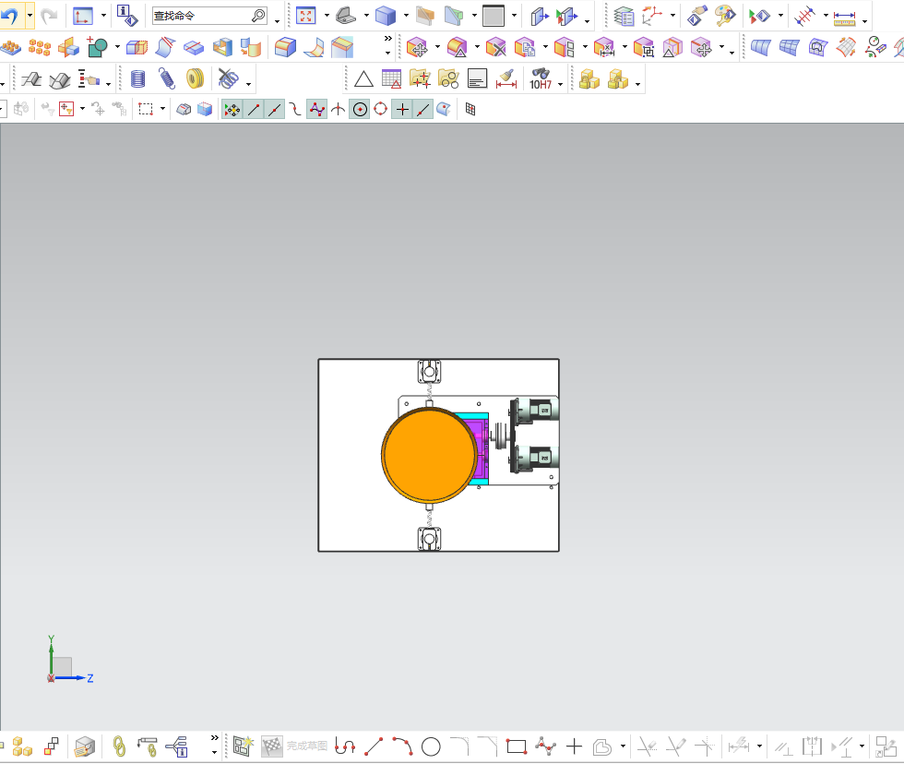Screen dimensions: 904x764
Task: Click the gray background window icon
Action: (x=494, y=16)
